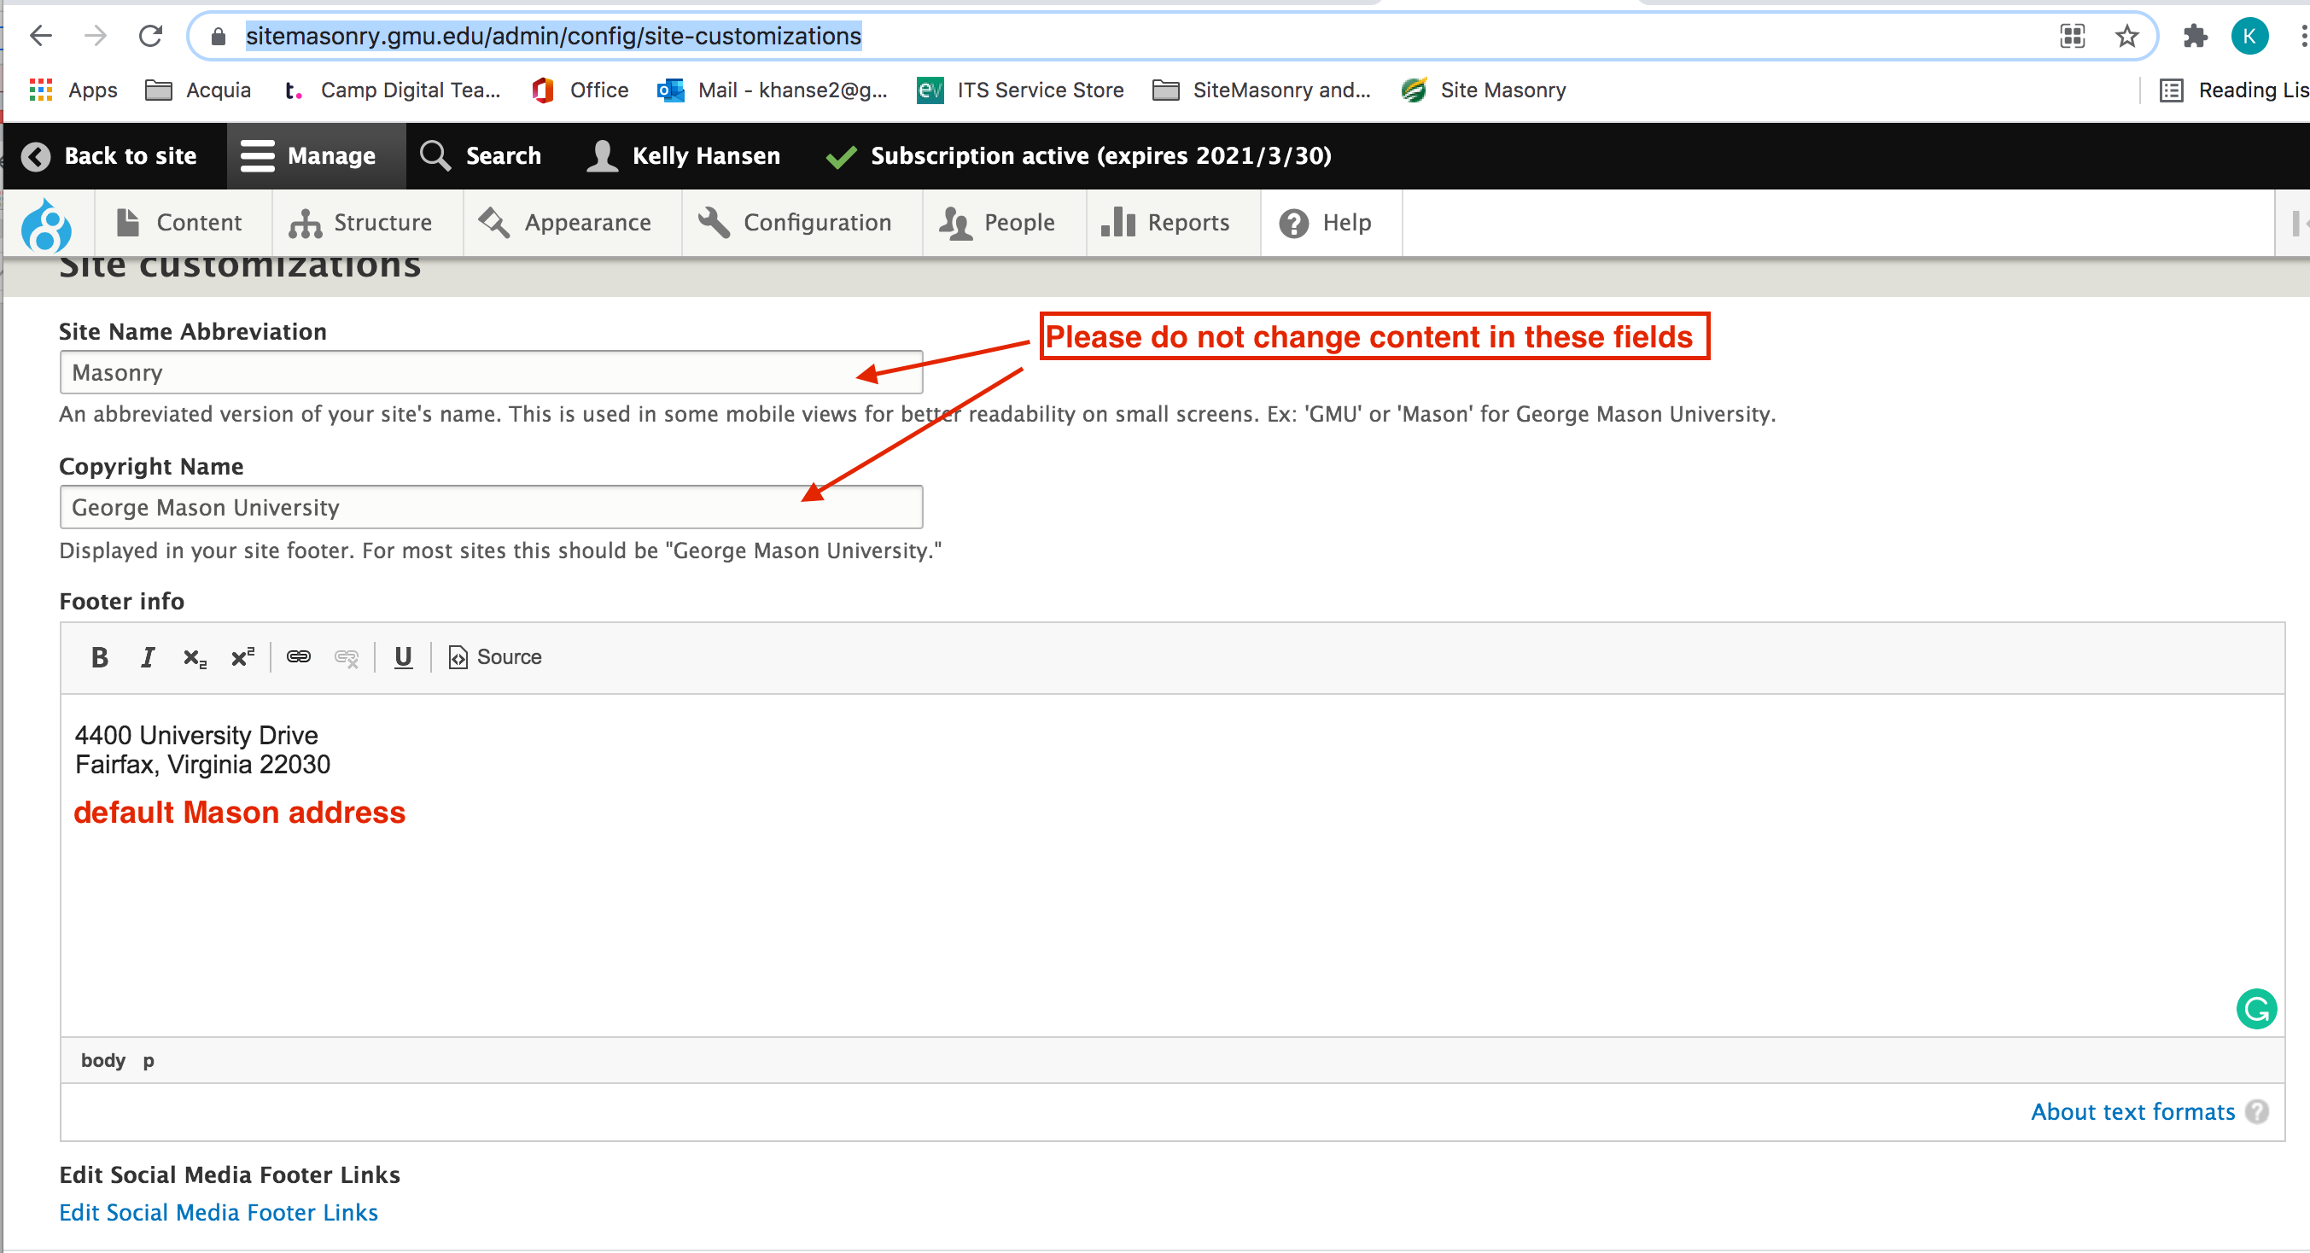Open the Source view of Footer info
2310x1253 pixels.
494,656
